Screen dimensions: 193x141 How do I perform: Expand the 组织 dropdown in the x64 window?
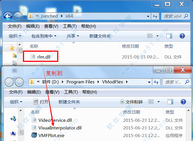point(15,36)
